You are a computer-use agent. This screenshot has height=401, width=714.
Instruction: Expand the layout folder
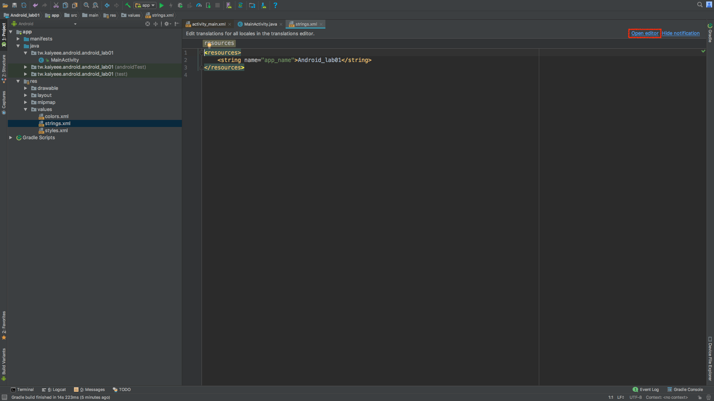[x=25, y=95]
